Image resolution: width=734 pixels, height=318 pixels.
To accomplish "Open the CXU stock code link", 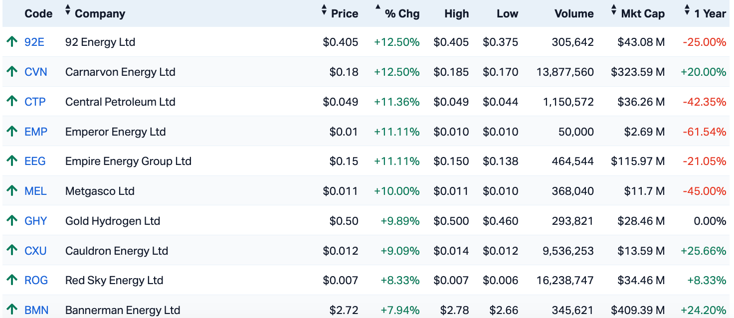I will (x=35, y=251).
